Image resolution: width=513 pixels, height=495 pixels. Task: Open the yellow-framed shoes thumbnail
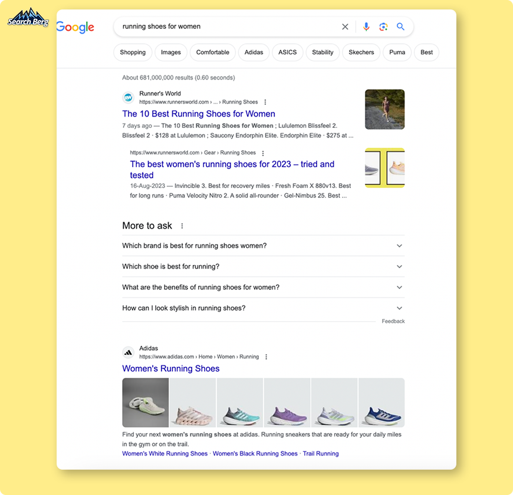384,168
